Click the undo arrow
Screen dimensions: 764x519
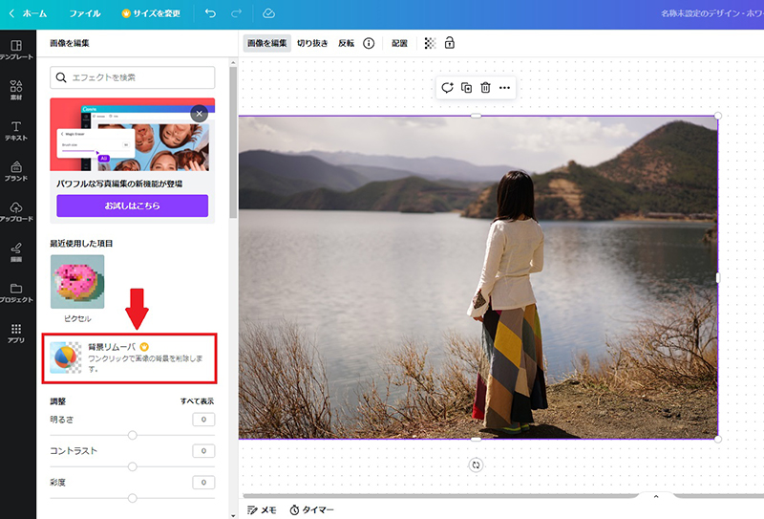[x=210, y=13]
